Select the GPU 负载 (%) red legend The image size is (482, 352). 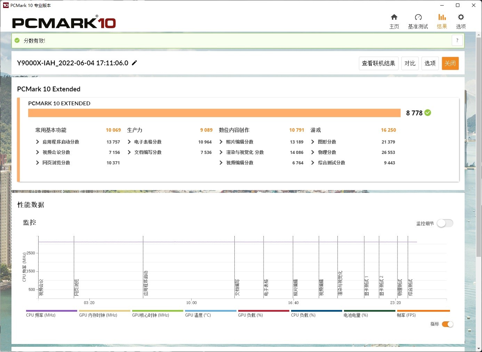[263, 313]
